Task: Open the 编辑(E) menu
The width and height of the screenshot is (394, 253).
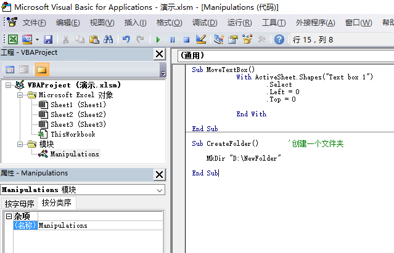Action: (x=68, y=23)
